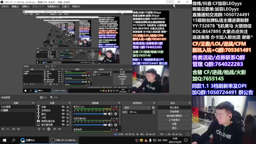Mute the 视频采集设备 mixer speaker icon
The width and height of the screenshot is (256, 144).
(110, 125)
